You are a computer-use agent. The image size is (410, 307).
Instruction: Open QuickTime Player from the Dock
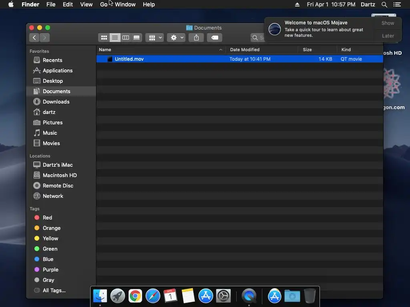249,296
